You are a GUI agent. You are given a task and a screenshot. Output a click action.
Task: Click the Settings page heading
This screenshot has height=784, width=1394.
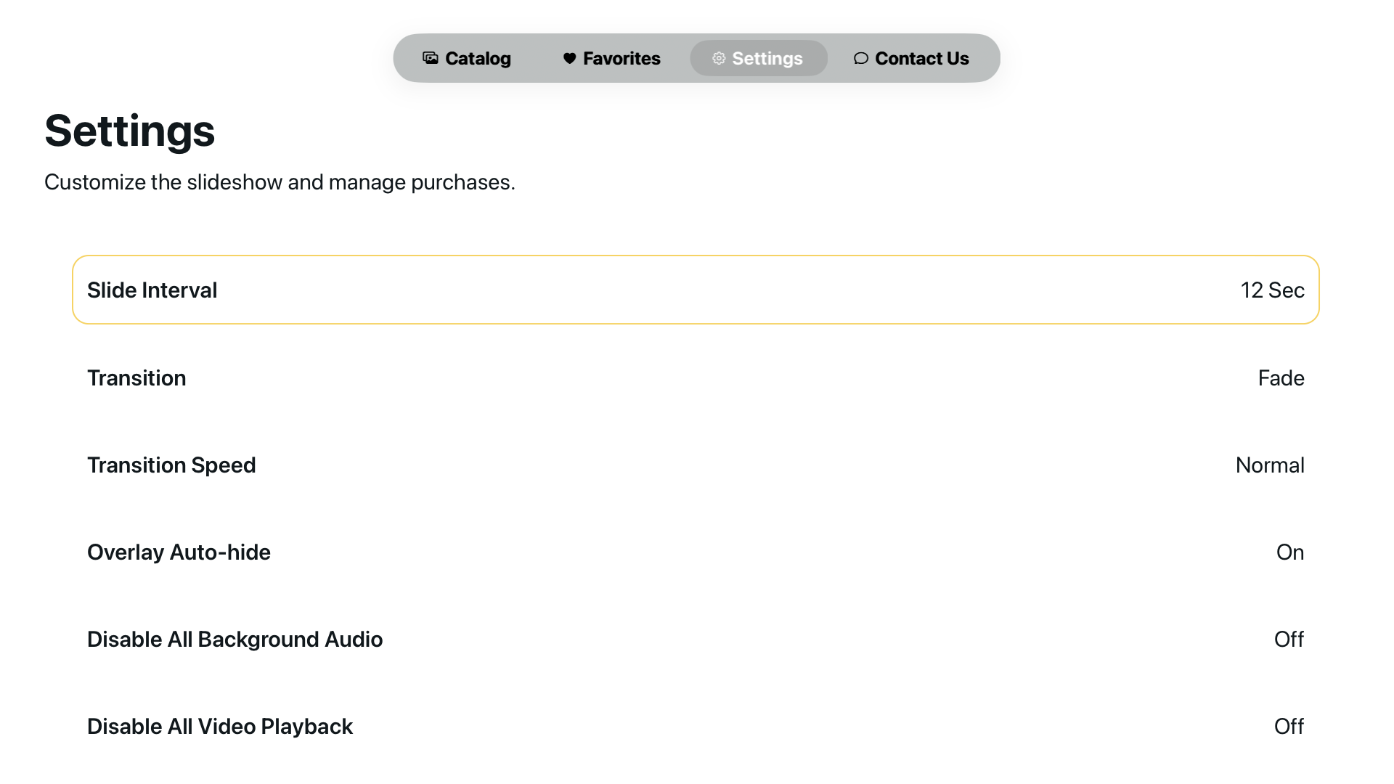pos(129,131)
